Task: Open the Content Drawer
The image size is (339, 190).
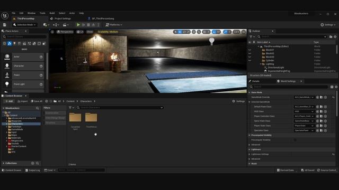Action: pos(12,170)
